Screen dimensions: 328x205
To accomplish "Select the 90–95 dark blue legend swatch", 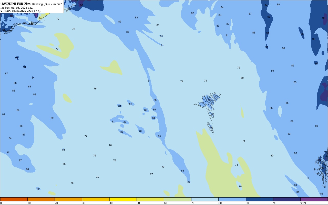I will click(259, 199).
